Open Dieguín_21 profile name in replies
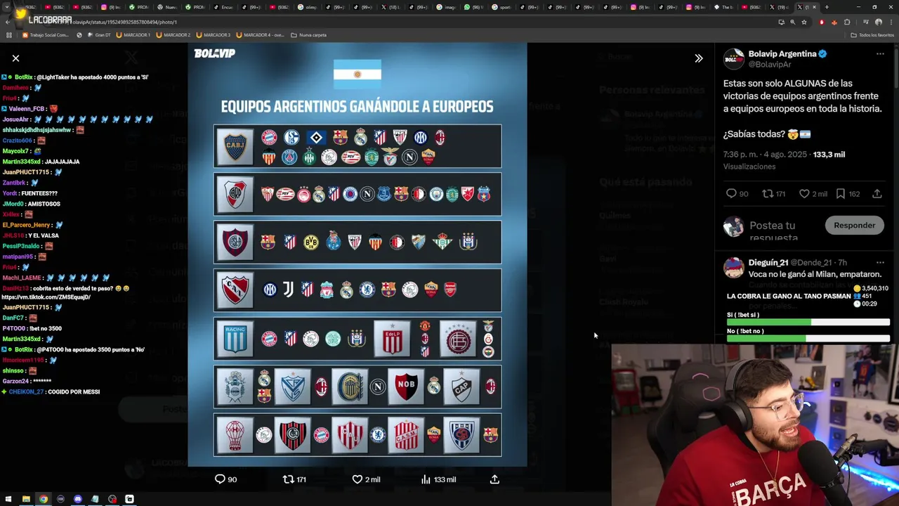Screen dimensions: 899x506 (768, 263)
